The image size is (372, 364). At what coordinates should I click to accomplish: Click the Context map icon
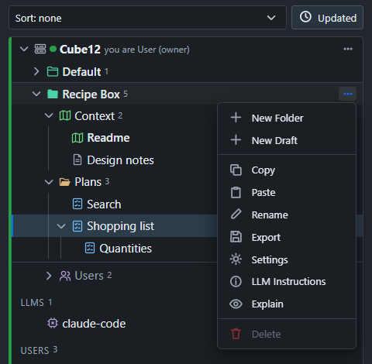point(65,115)
